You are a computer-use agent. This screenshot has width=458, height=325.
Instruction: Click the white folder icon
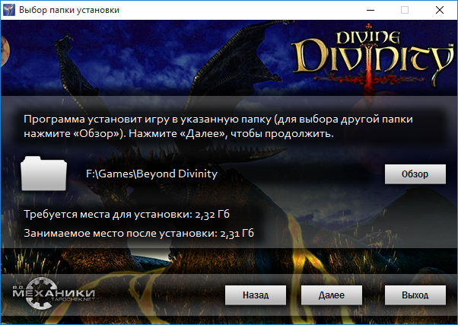[x=44, y=174]
